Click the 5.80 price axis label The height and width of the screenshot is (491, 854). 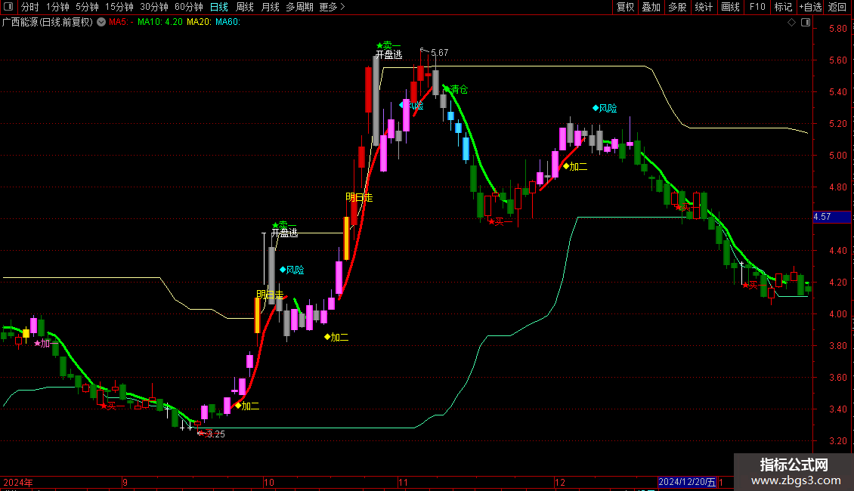pos(837,29)
